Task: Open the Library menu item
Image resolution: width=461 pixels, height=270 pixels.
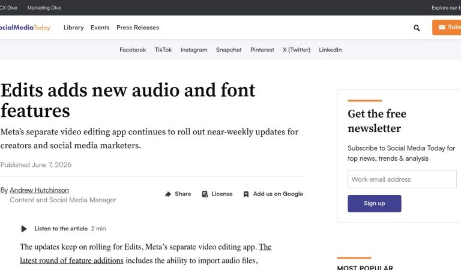Action: pos(73,28)
